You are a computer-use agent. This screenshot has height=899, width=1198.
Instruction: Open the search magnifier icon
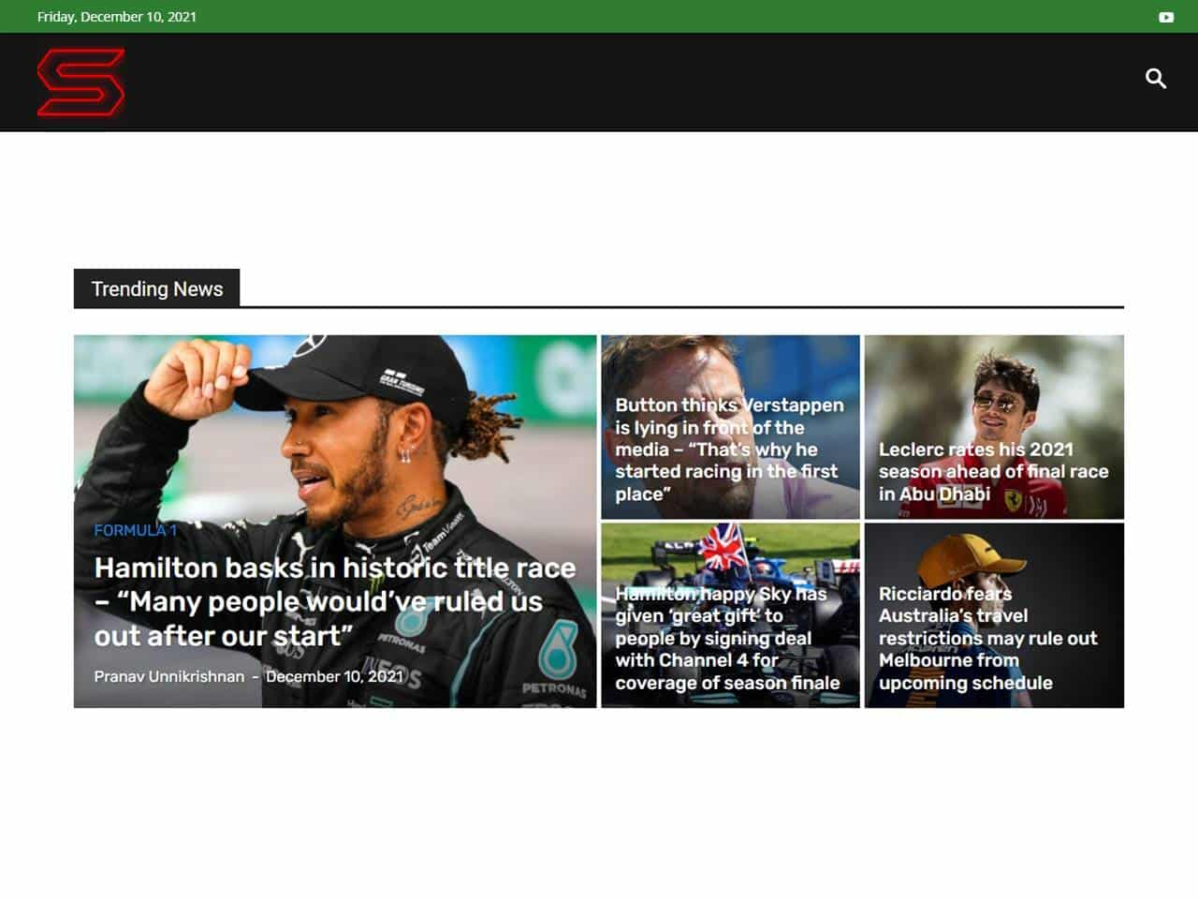point(1156,79)
